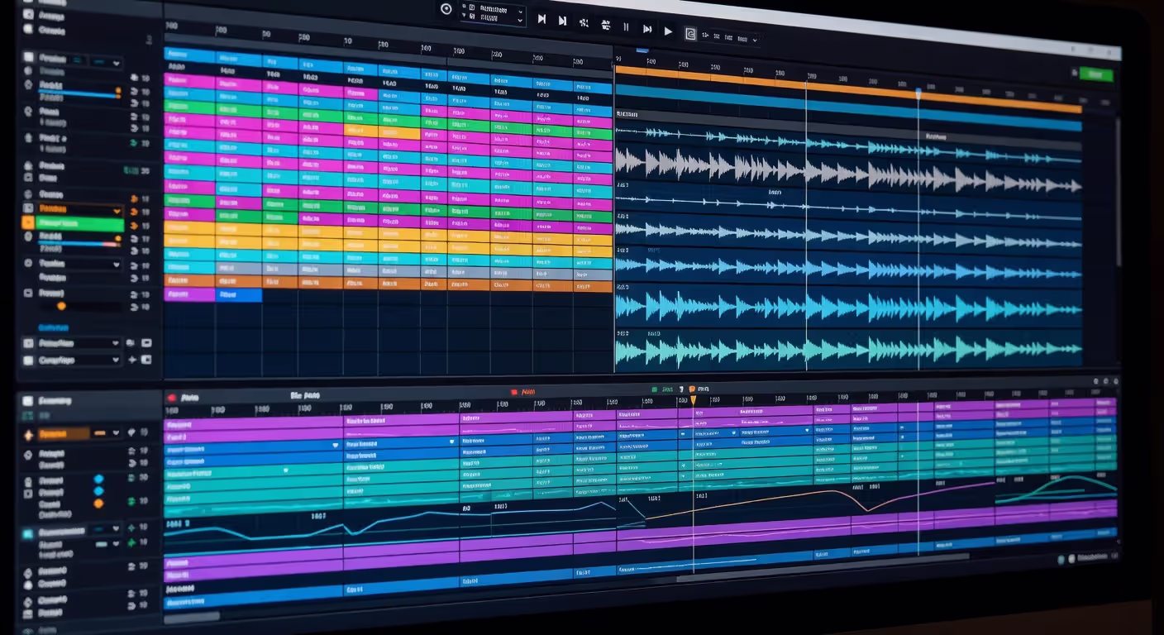
Task: Click the circular target icon in the top toolbar
Action: [446, 9]
